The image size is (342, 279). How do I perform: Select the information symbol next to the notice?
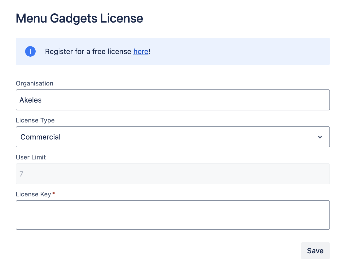30,51
